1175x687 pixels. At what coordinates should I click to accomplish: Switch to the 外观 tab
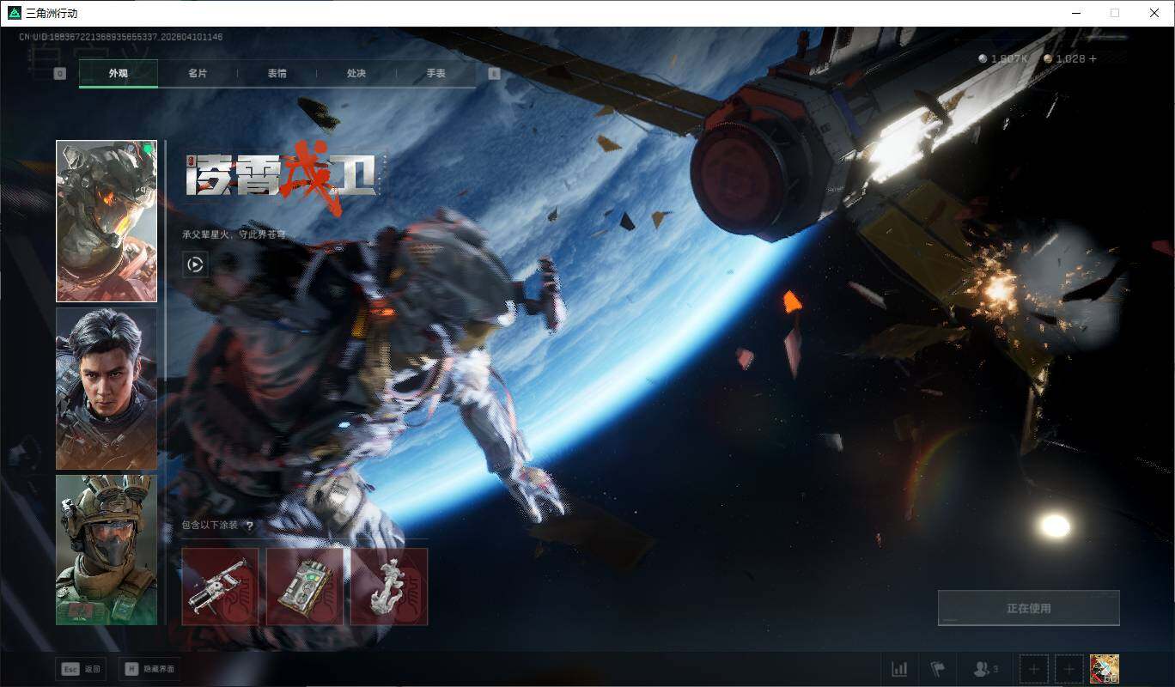coord(119,74)
